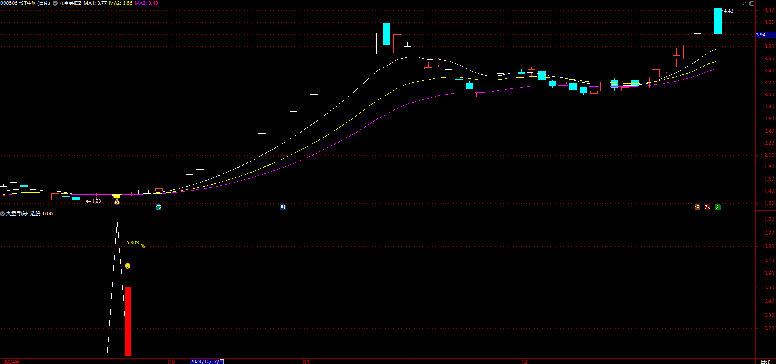Screen dimensions: 776x364
Task: Click month 12 marker on the time axis
Action: [524, 362]
